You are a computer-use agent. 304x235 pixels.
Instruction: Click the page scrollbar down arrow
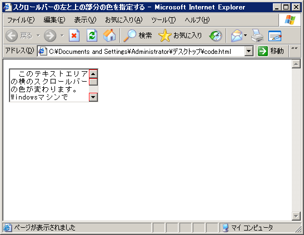pyautogui.click(x=296, y=216)
